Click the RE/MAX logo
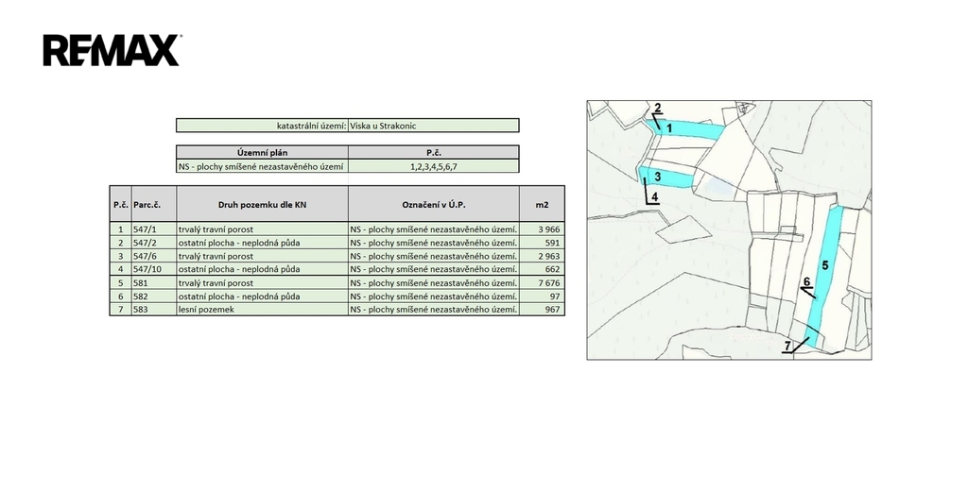The image size is (968, 491). pos(111,50)
